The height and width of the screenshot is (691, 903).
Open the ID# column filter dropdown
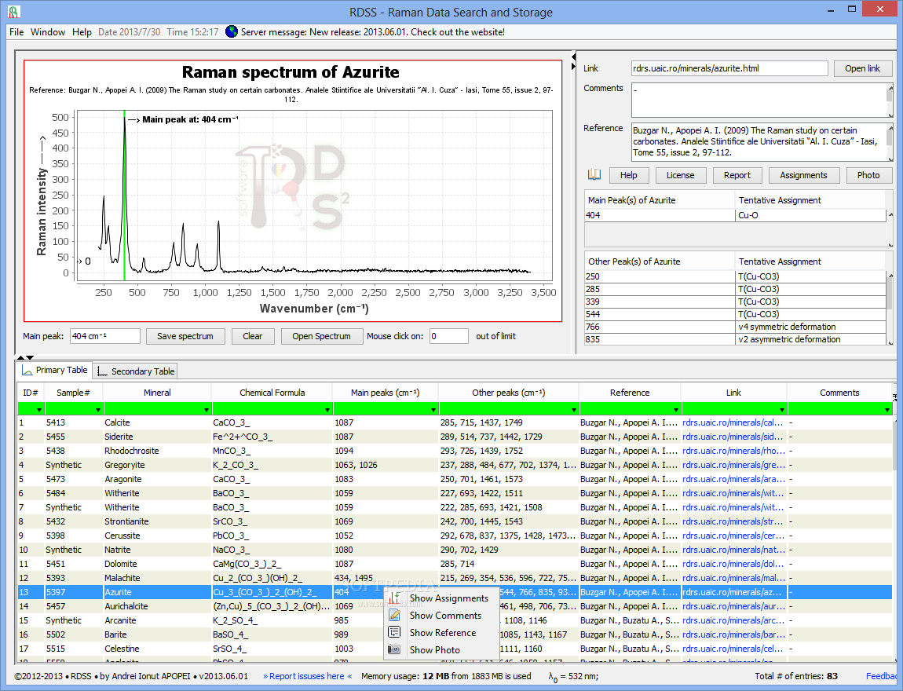[39, 409]
